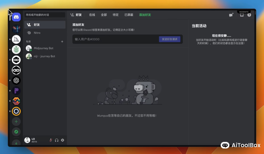Image resolution: width=264 pixels, height=154 pixels.
Task: Click the 好友 header label
Action: click(x=79, y=15)
